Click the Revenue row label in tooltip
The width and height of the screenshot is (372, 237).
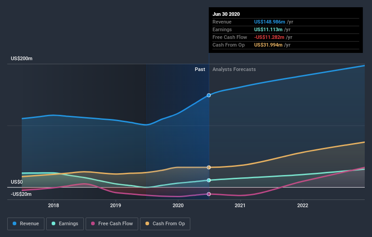pos(222,22)
